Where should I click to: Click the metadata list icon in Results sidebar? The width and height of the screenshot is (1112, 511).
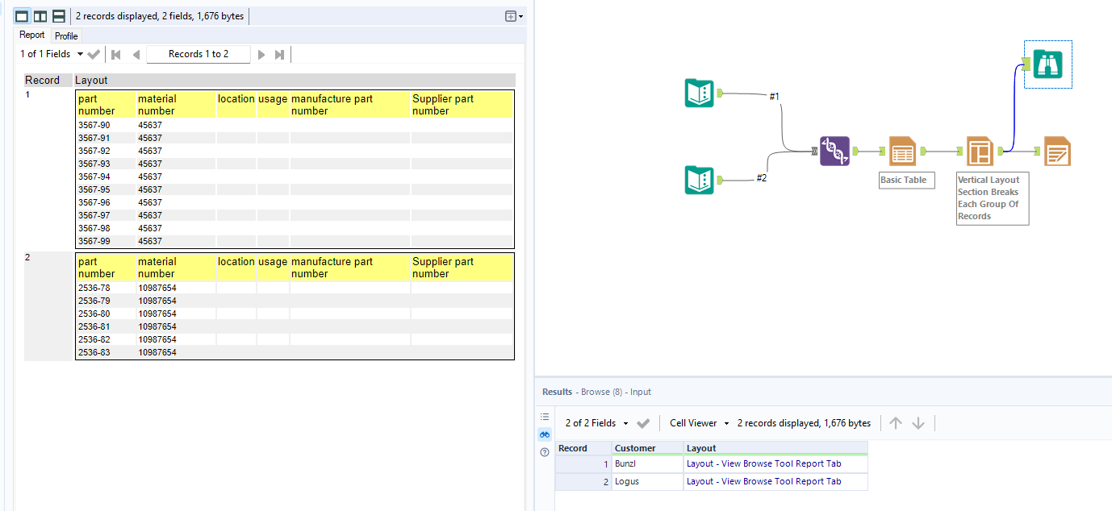(545, 416)
